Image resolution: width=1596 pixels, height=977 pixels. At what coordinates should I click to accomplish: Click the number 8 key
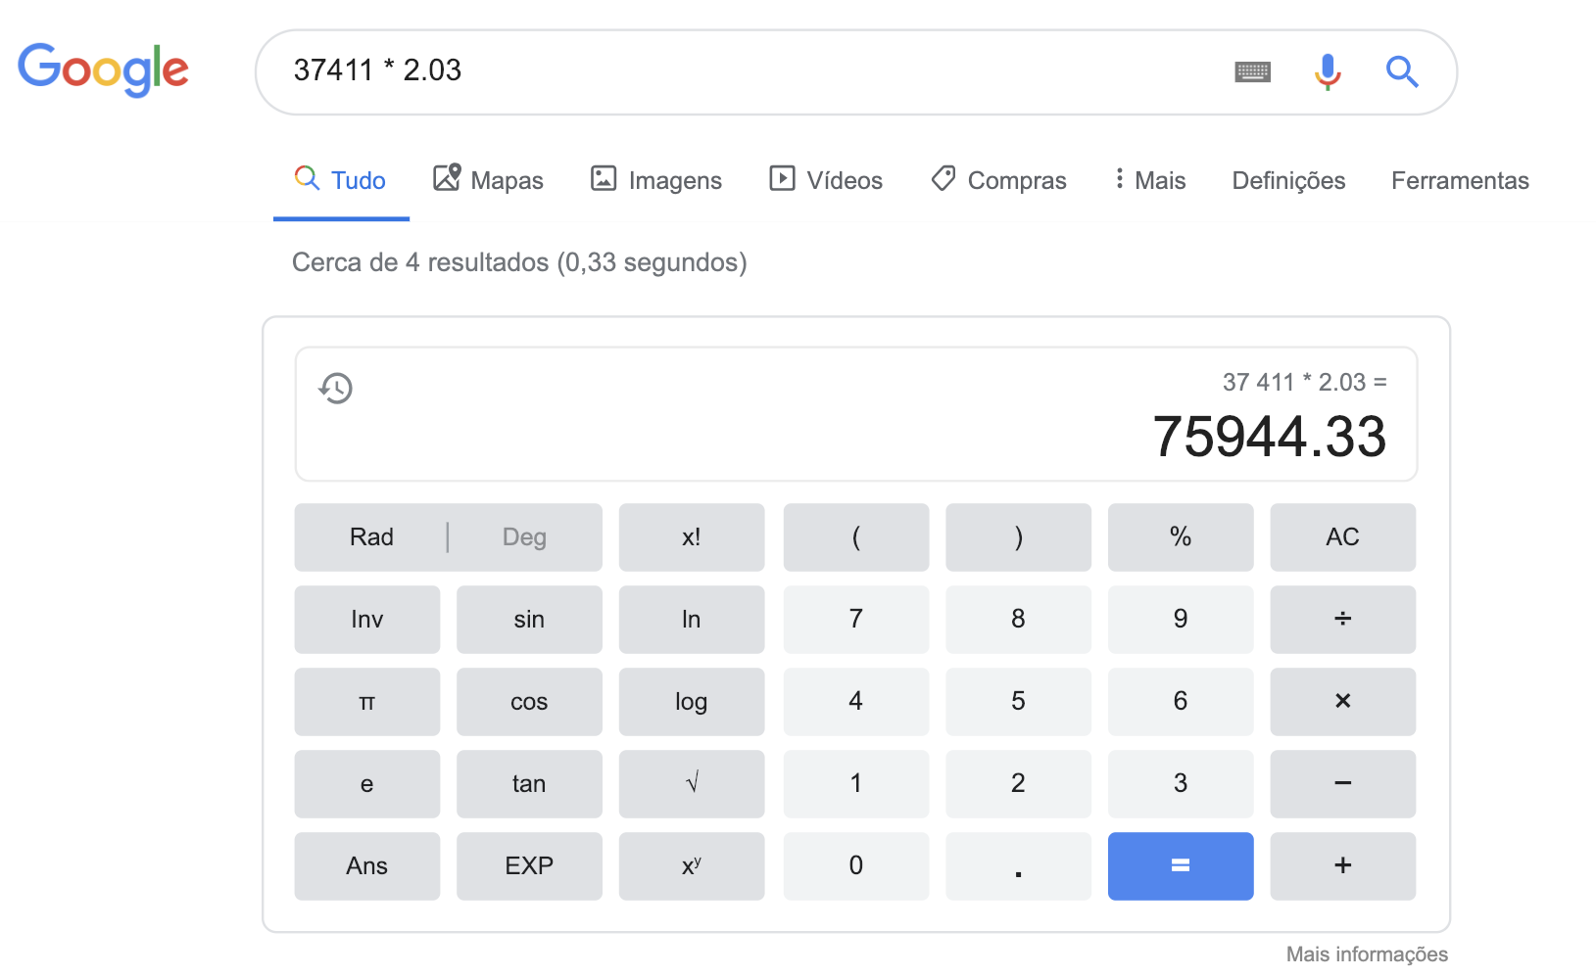pos(1018,620)
